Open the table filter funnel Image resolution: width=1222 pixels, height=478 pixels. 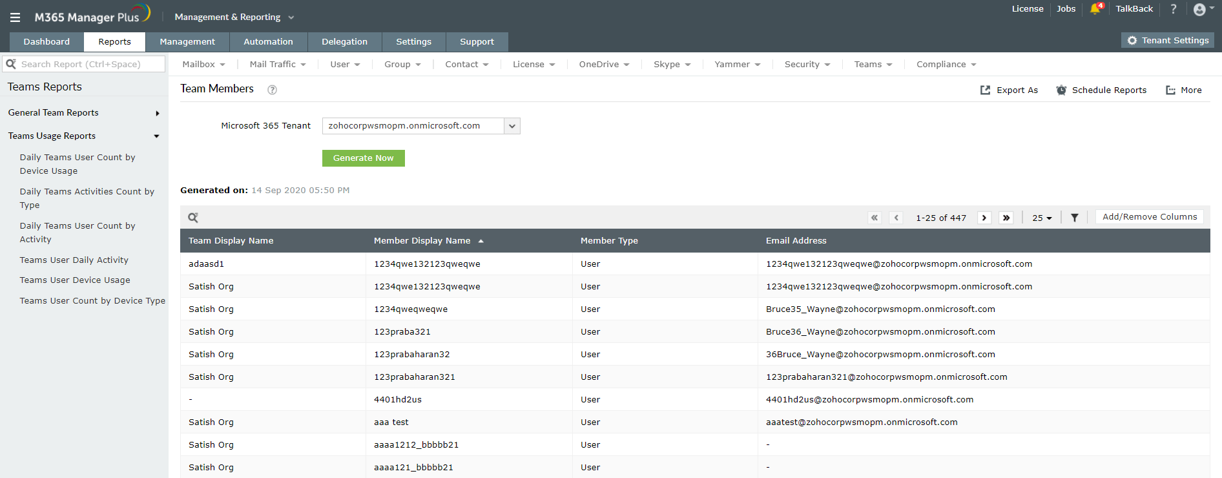[x=1074, y=218]
